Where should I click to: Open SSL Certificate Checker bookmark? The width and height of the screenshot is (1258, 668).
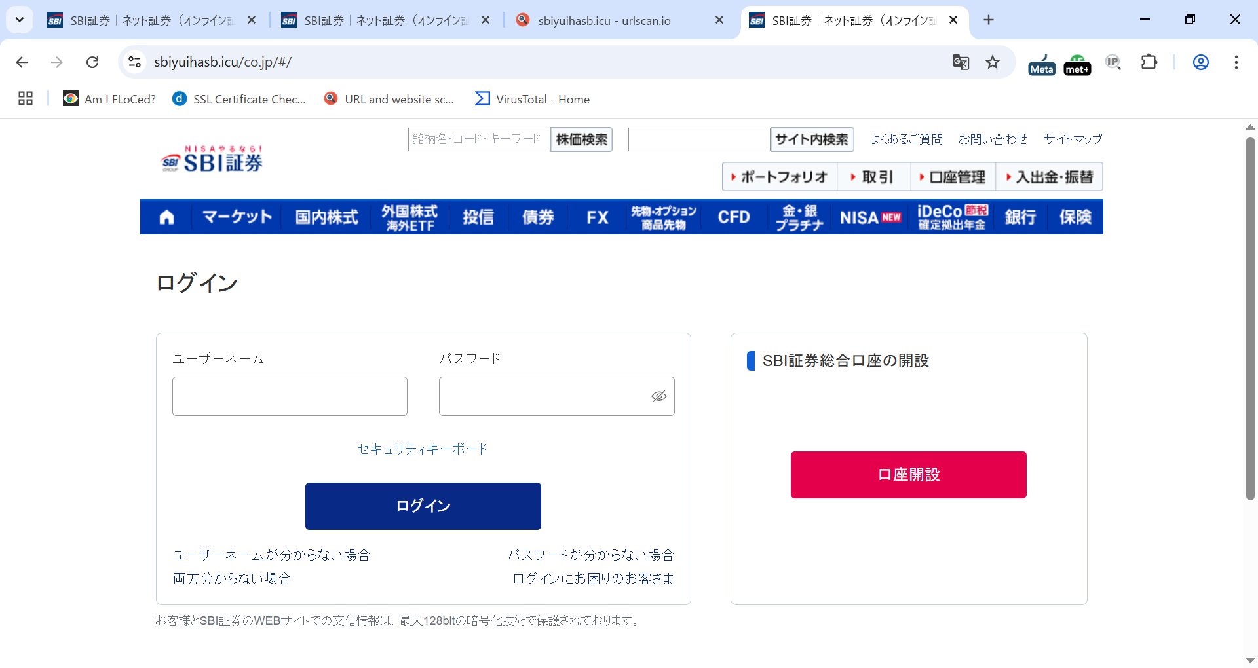click(239, 99)
